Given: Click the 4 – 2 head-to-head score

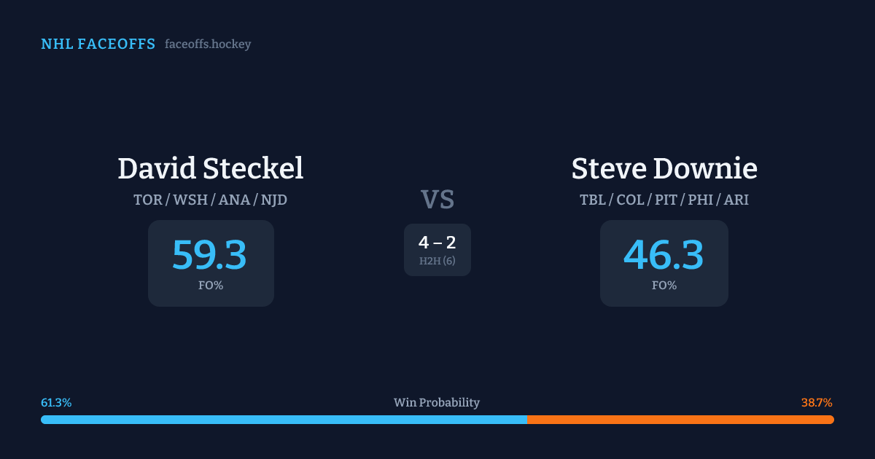Looking at the screenshot, I should coord(437,243).
